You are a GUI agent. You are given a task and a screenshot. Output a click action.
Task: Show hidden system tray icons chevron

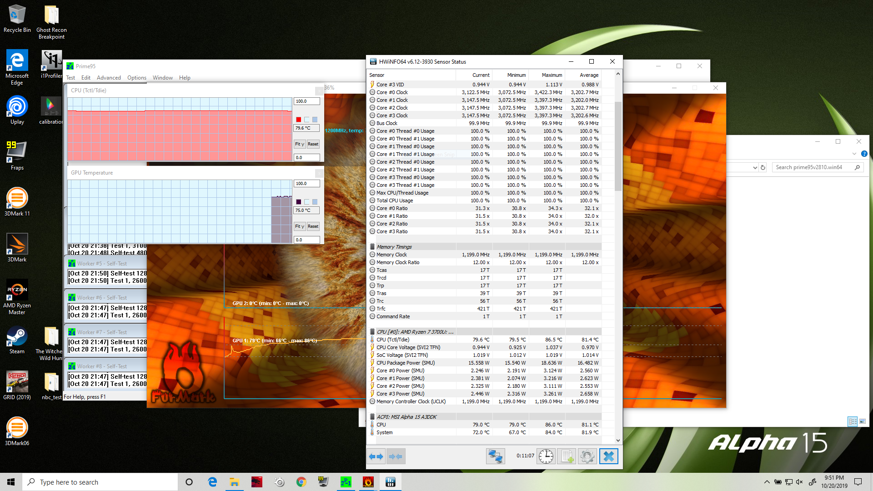pyautogui.click(x=767, y=482)
